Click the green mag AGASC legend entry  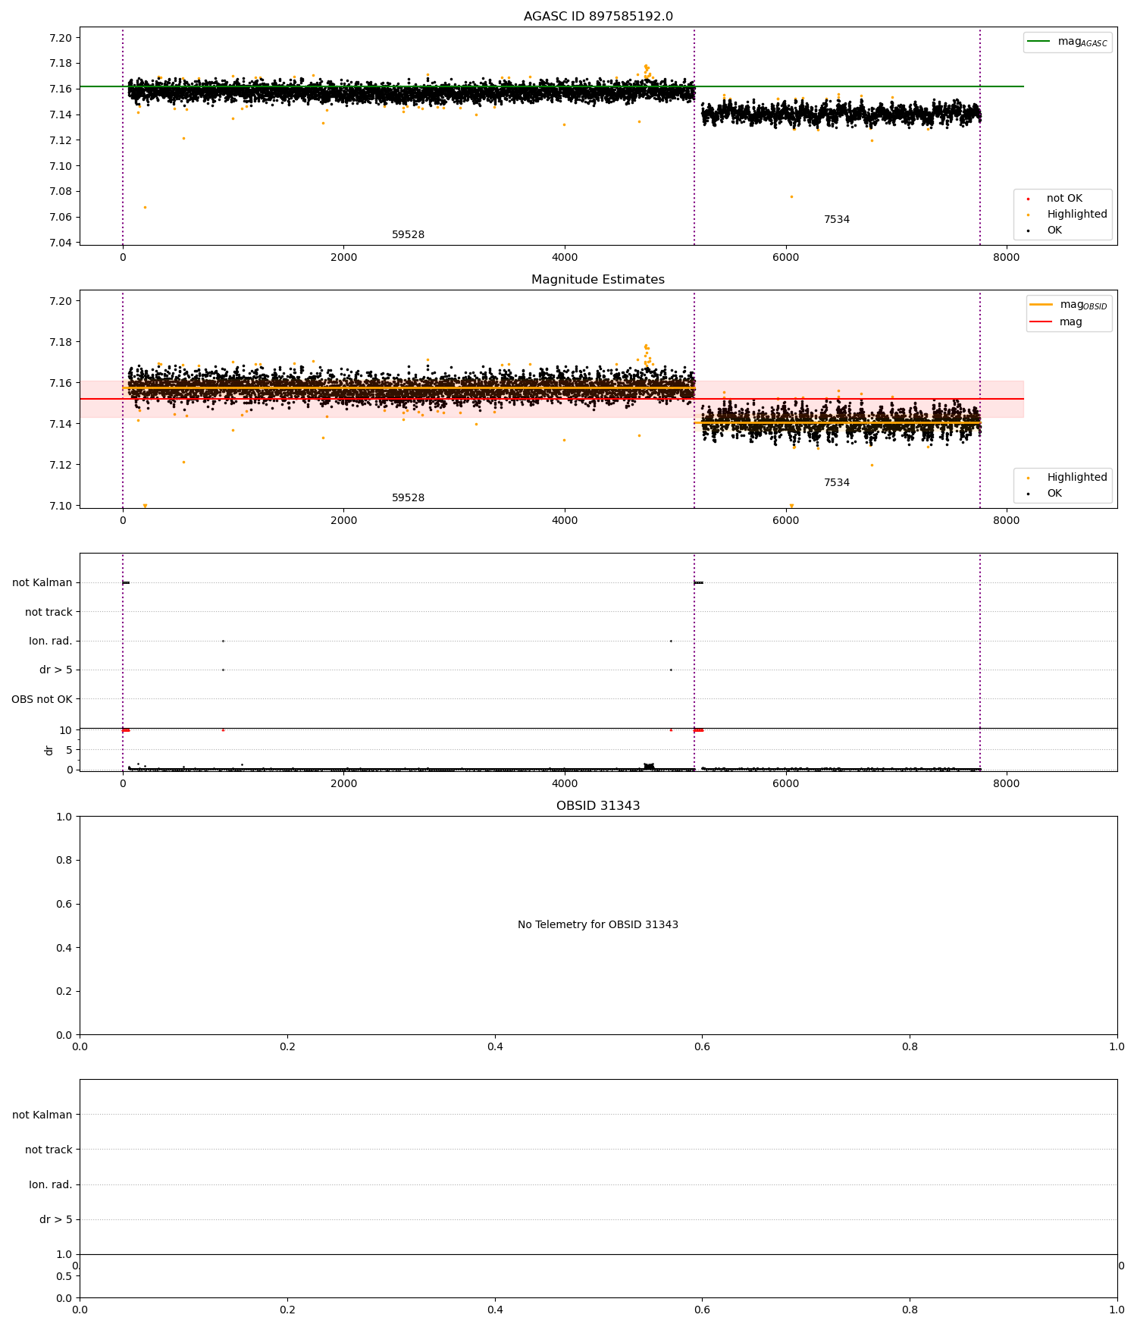pos(1067,42)
